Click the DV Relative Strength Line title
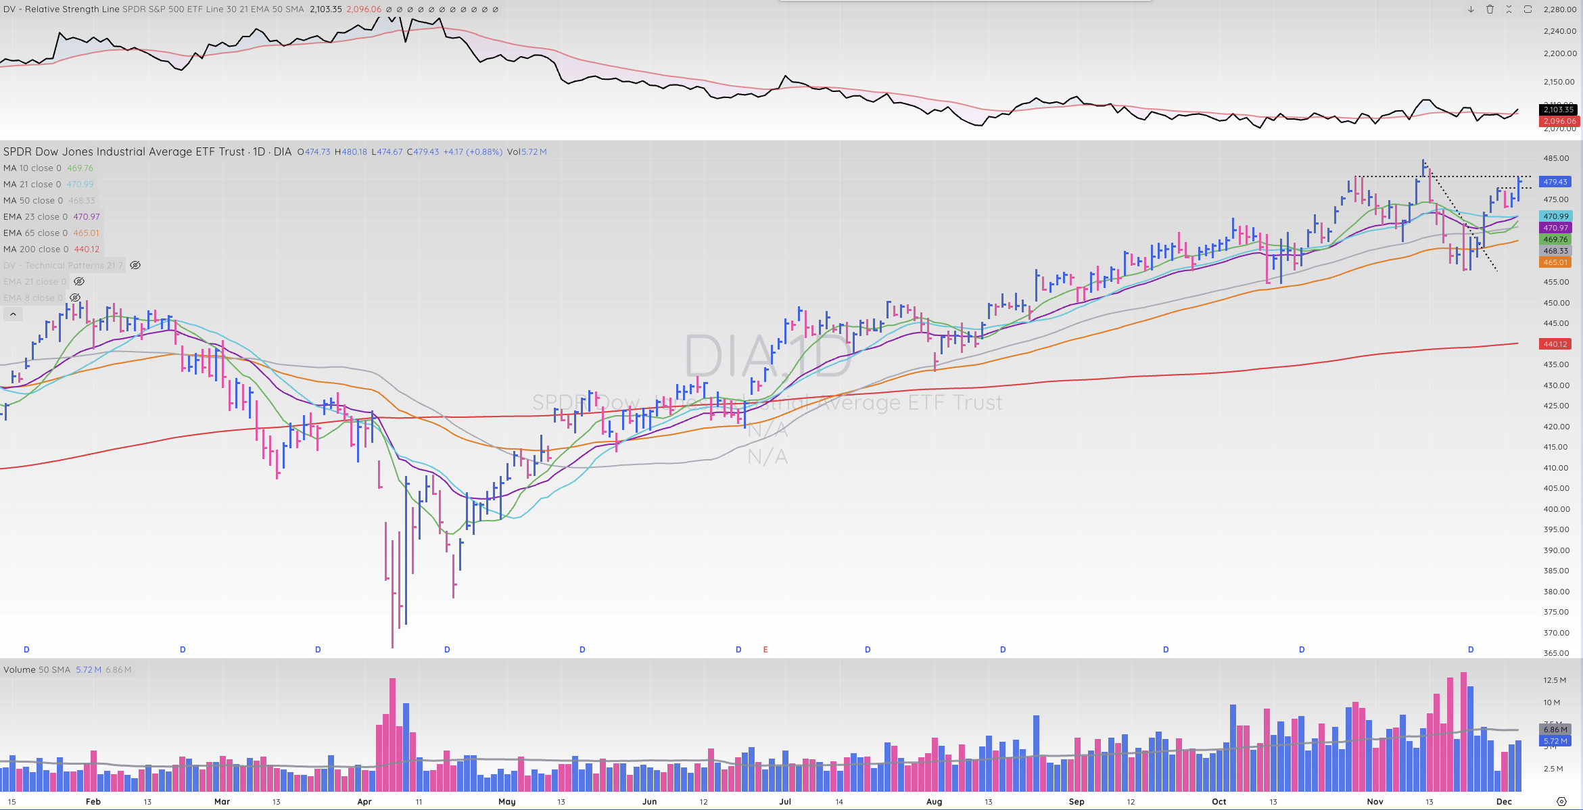Image resolution: width=1583 pixels, height=810 pixels. click(61, 9)
